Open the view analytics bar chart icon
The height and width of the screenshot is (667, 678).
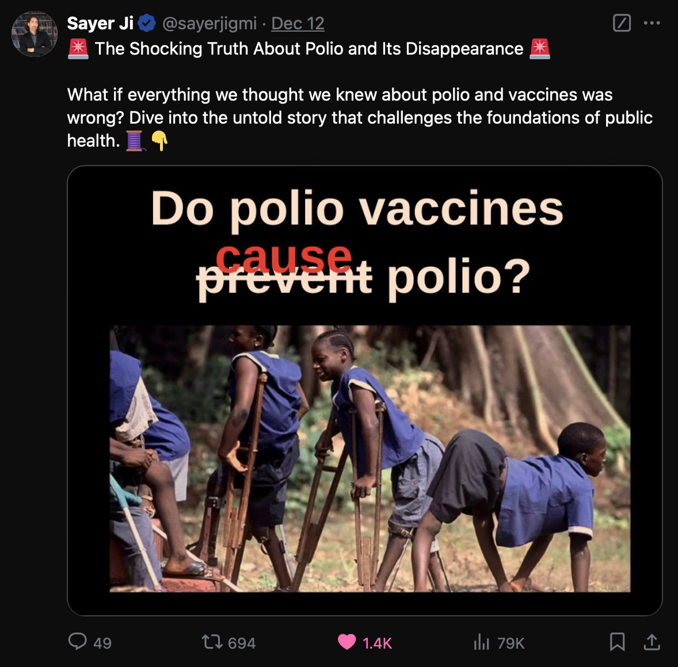pyautogui.click(x=481, y=642)
